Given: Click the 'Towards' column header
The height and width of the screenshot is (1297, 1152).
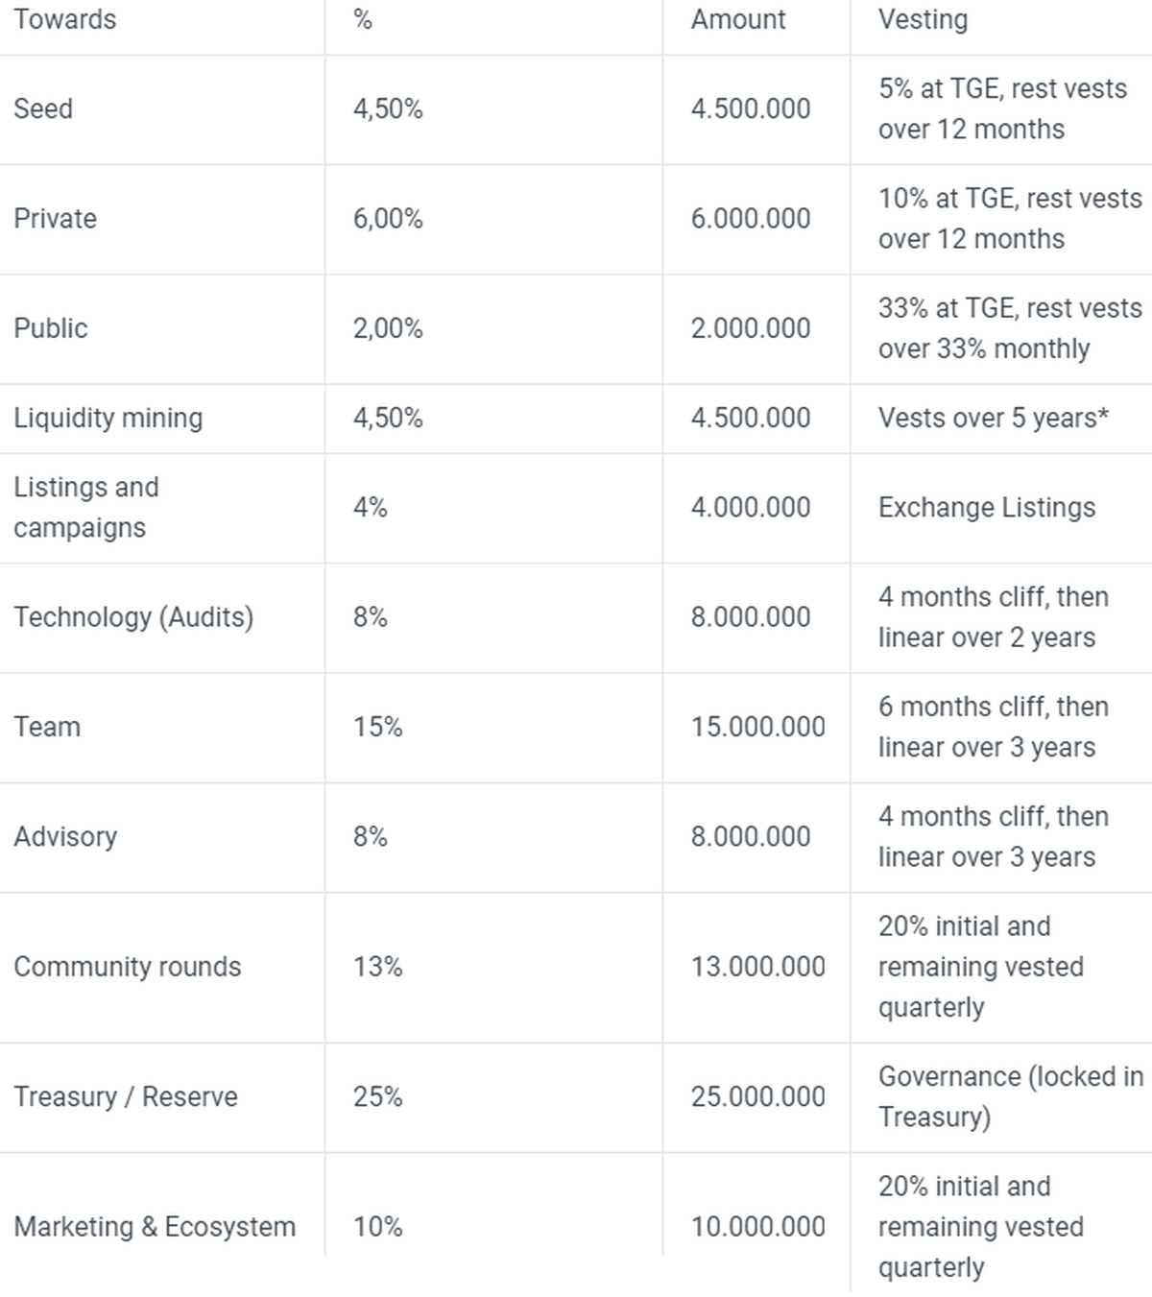Looking at the screenshot, I should pyautogui.click(x=64, y=19).
